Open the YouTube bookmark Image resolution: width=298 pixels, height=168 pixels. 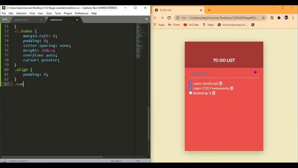point(191,25)
